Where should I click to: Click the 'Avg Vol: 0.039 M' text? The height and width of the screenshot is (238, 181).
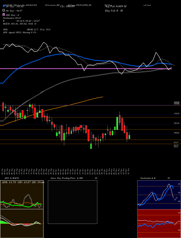coord(115,6)
